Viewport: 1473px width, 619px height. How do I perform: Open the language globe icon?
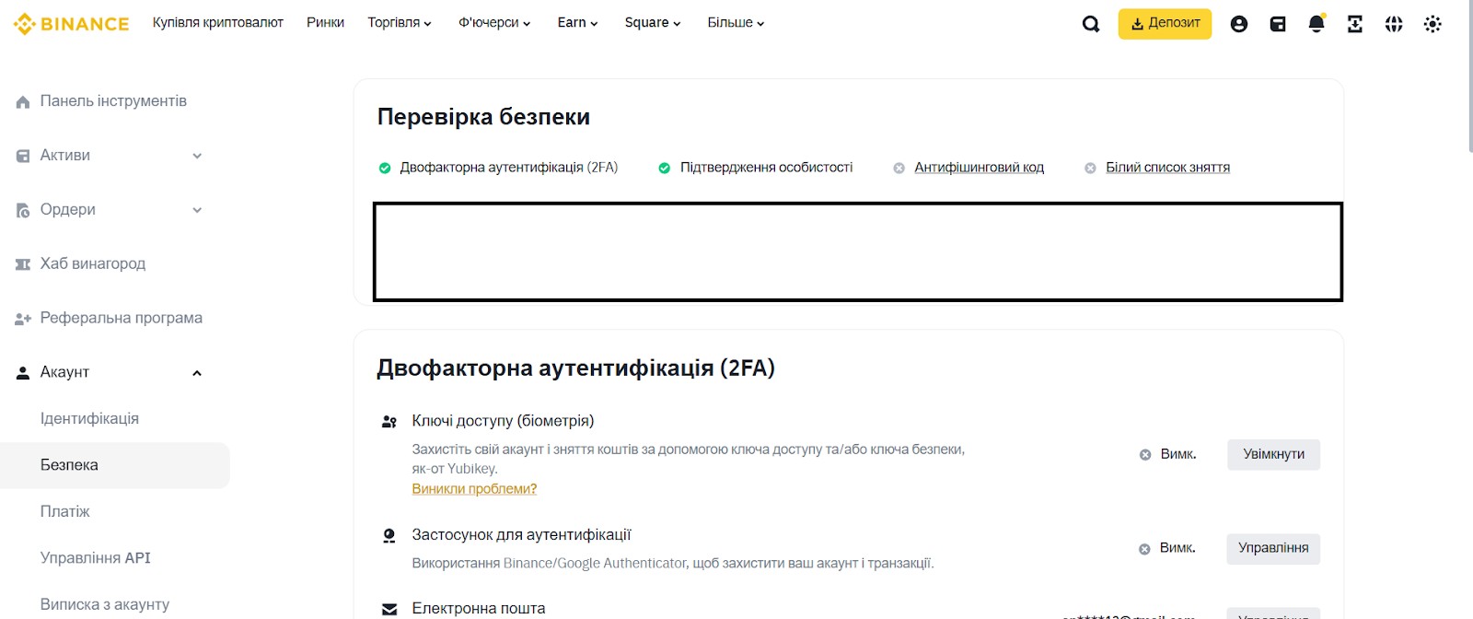point(1394,24)
